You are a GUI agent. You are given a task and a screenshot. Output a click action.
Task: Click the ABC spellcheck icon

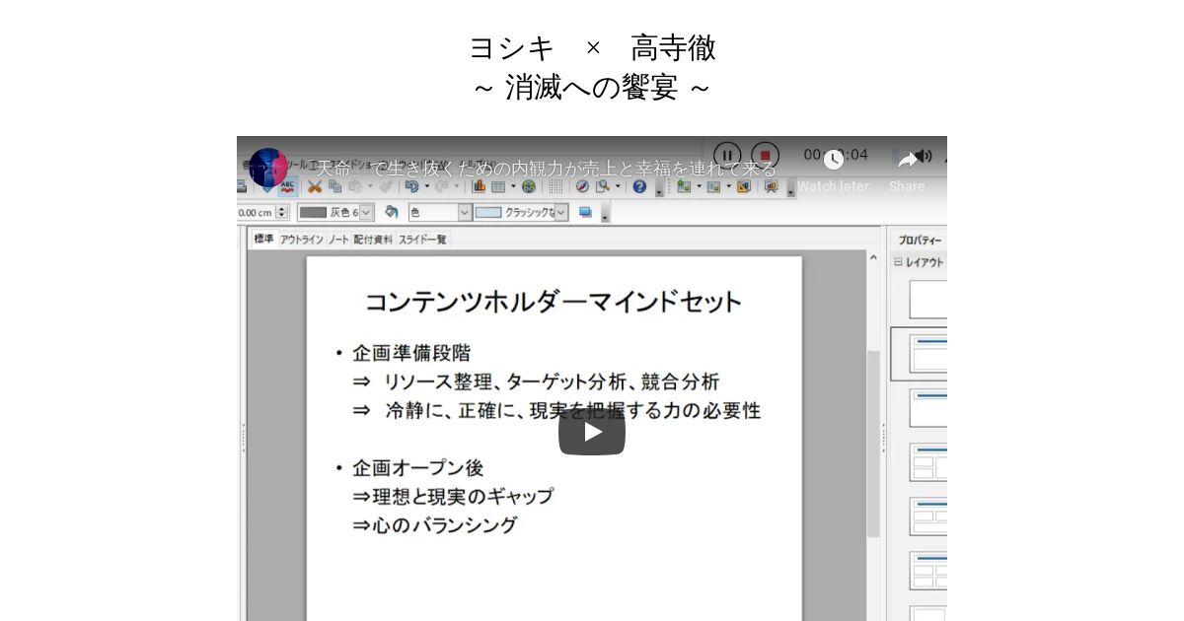[x=288, y=186]
